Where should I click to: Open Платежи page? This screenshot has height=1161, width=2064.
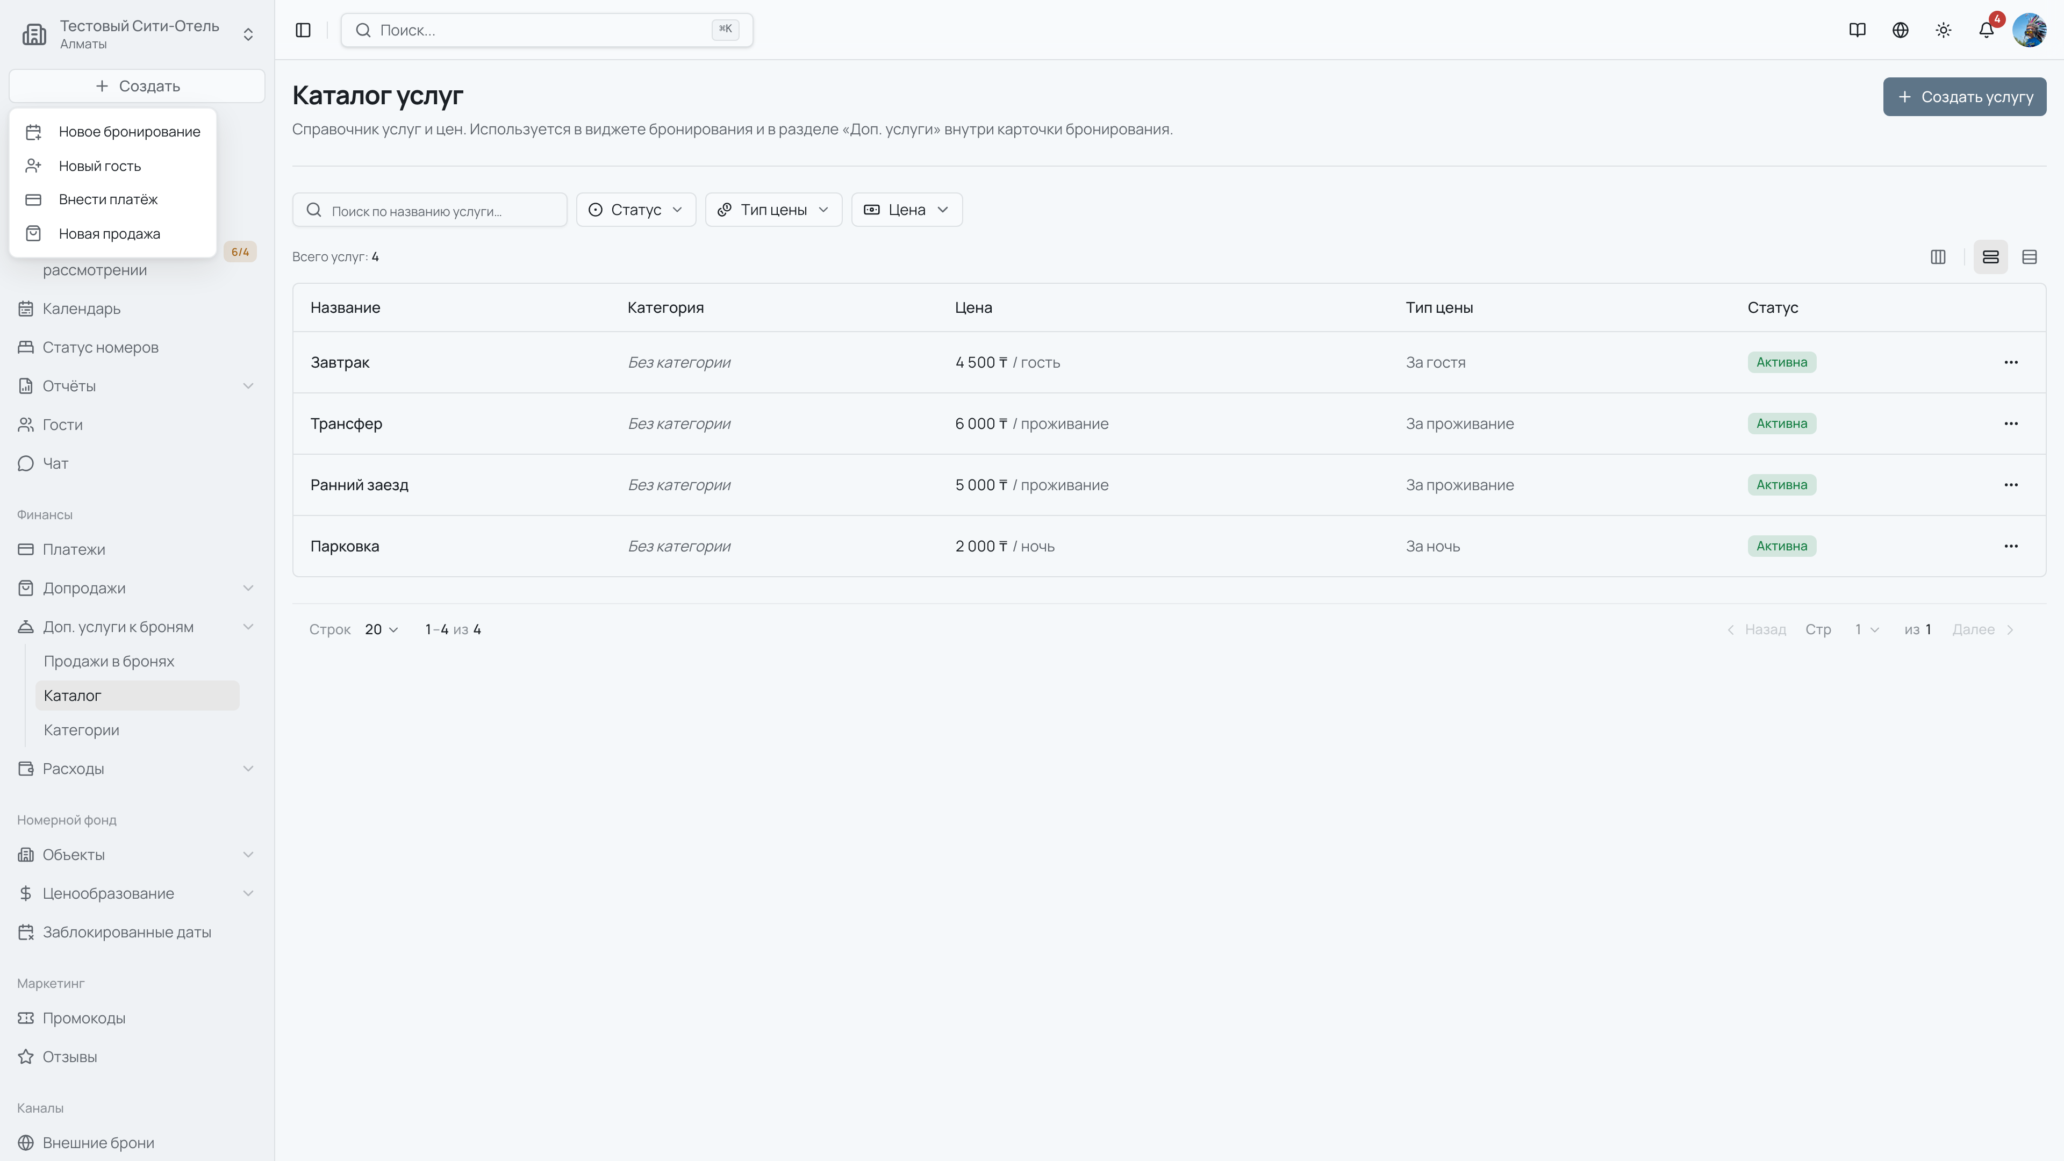(x=136, y=550)
